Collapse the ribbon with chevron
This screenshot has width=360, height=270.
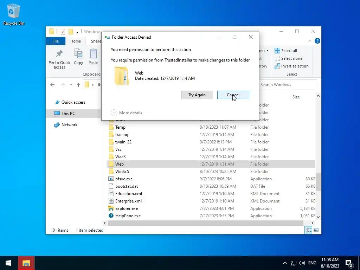(310, 41)
